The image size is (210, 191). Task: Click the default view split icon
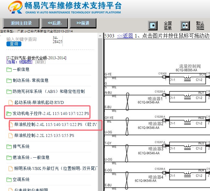[x=185, y=26]
